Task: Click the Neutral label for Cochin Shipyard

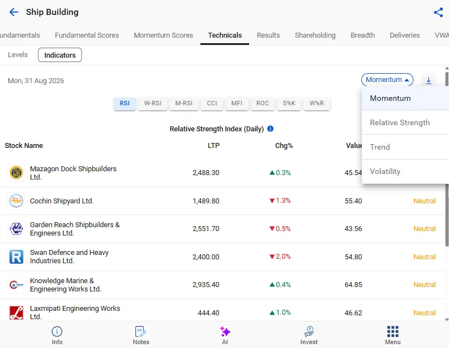Action: pos(425,201)
